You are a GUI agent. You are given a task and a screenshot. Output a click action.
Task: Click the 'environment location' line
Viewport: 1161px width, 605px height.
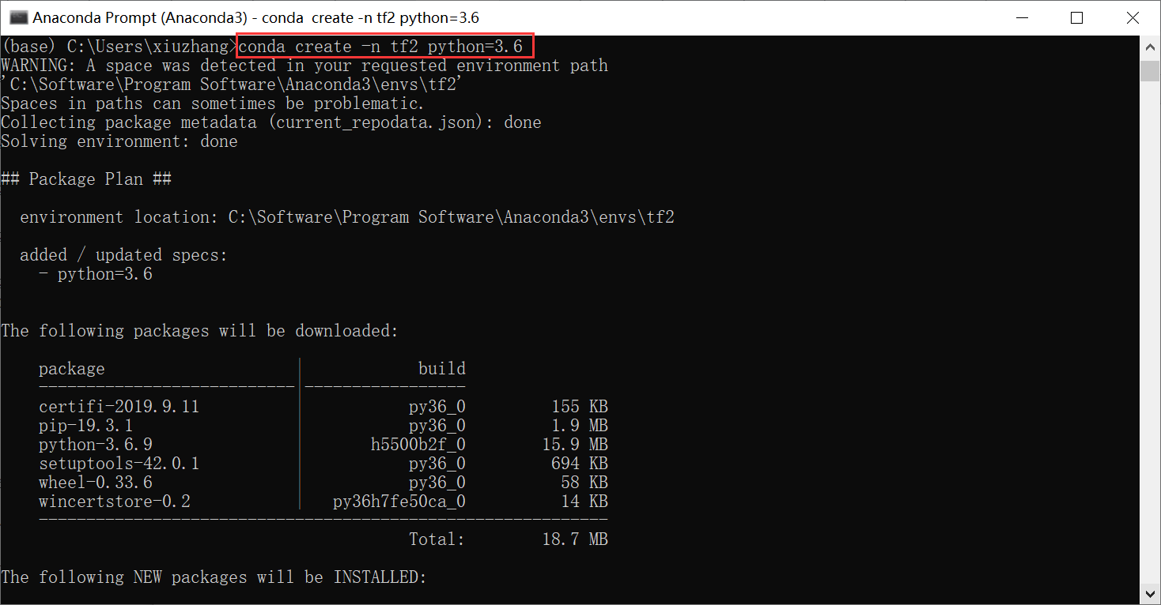[347, 217]
